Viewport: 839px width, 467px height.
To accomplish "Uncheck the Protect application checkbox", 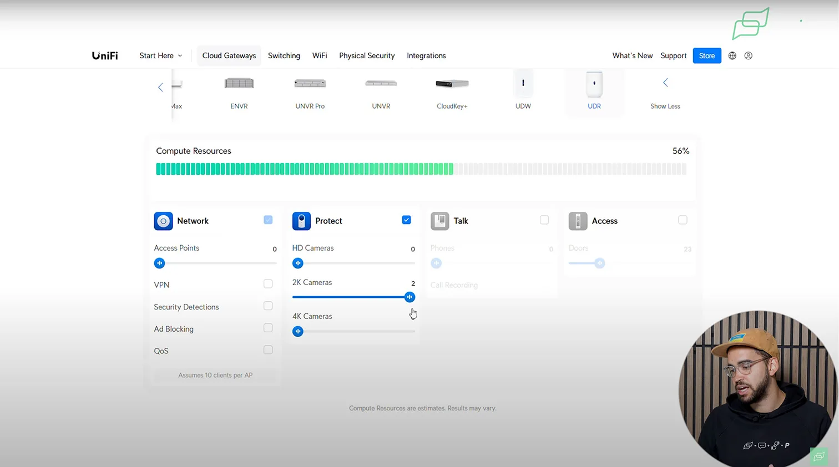I will 406,220.
